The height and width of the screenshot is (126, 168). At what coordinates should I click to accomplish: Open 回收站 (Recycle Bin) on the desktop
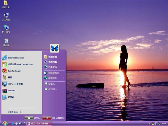coord(6,41)
